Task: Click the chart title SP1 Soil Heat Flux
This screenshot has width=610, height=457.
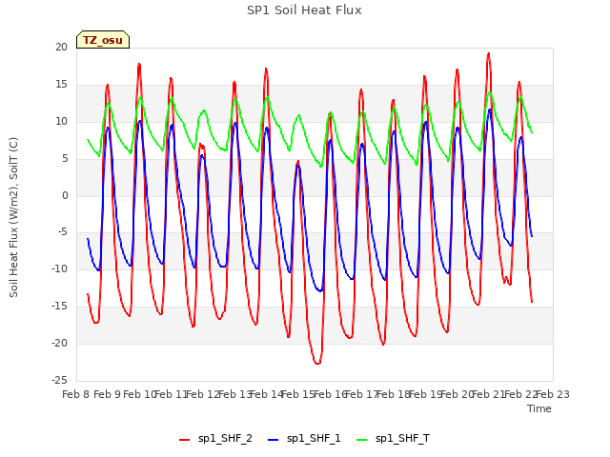Action: point(304,10)
